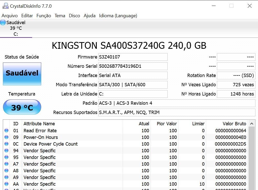
Task: Click the Rotation Rate value field
Action: pyautogui.click(x=236, y=75)
